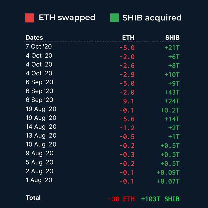Click the +103T SHIB total
The image size is (208, 208).
pos(160,199)
